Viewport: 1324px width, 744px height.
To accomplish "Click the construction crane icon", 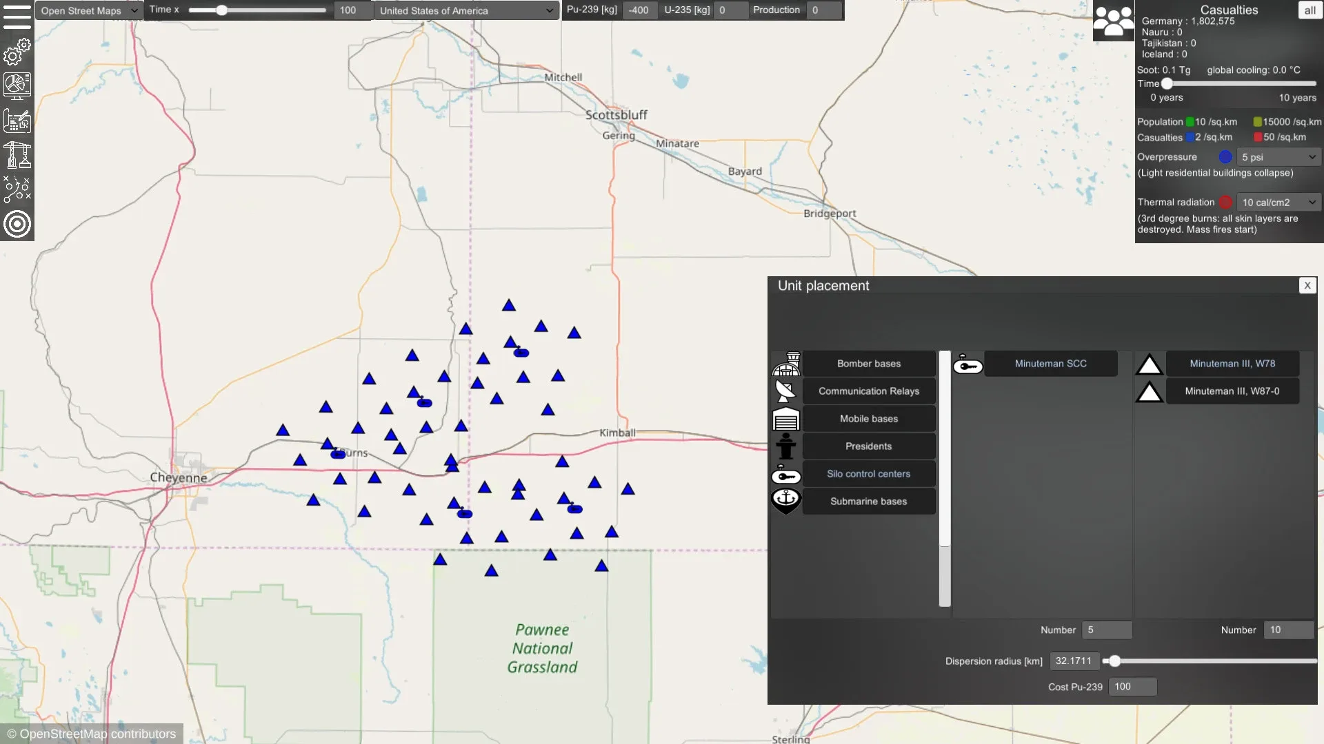I will point(17,155).
